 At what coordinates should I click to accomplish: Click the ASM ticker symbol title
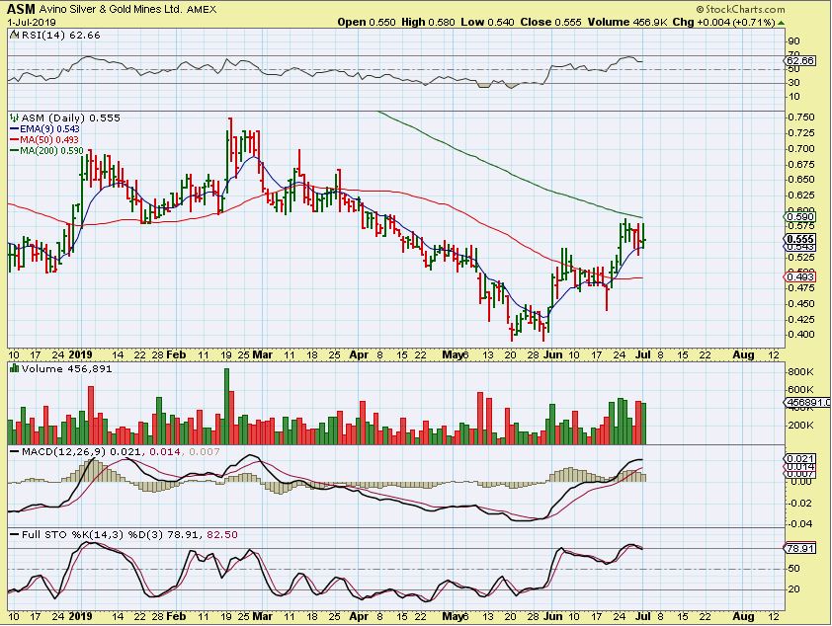21,9
